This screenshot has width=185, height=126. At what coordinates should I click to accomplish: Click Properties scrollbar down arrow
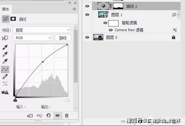coord(76,108)
